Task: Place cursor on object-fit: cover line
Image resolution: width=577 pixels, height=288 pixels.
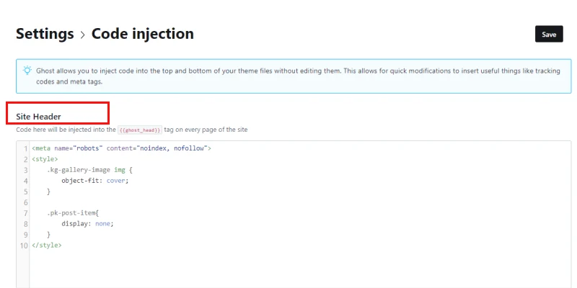Action: [94, 180]
